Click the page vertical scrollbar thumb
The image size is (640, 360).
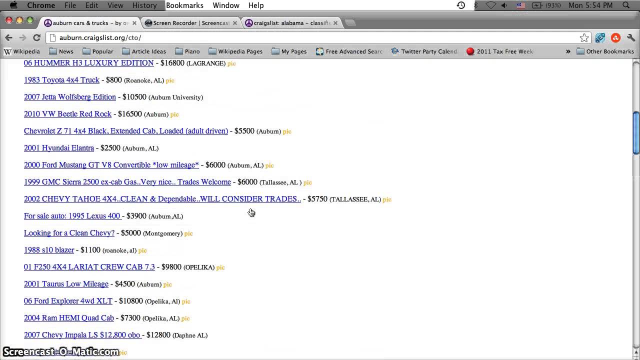pos(636,133)
